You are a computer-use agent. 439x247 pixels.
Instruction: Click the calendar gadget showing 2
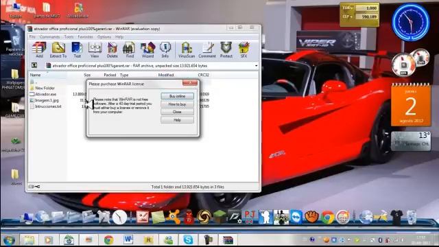411,105
